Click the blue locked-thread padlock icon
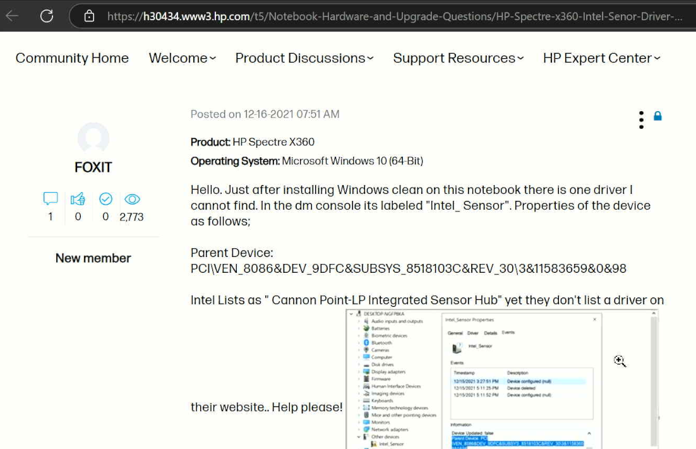 657,116
